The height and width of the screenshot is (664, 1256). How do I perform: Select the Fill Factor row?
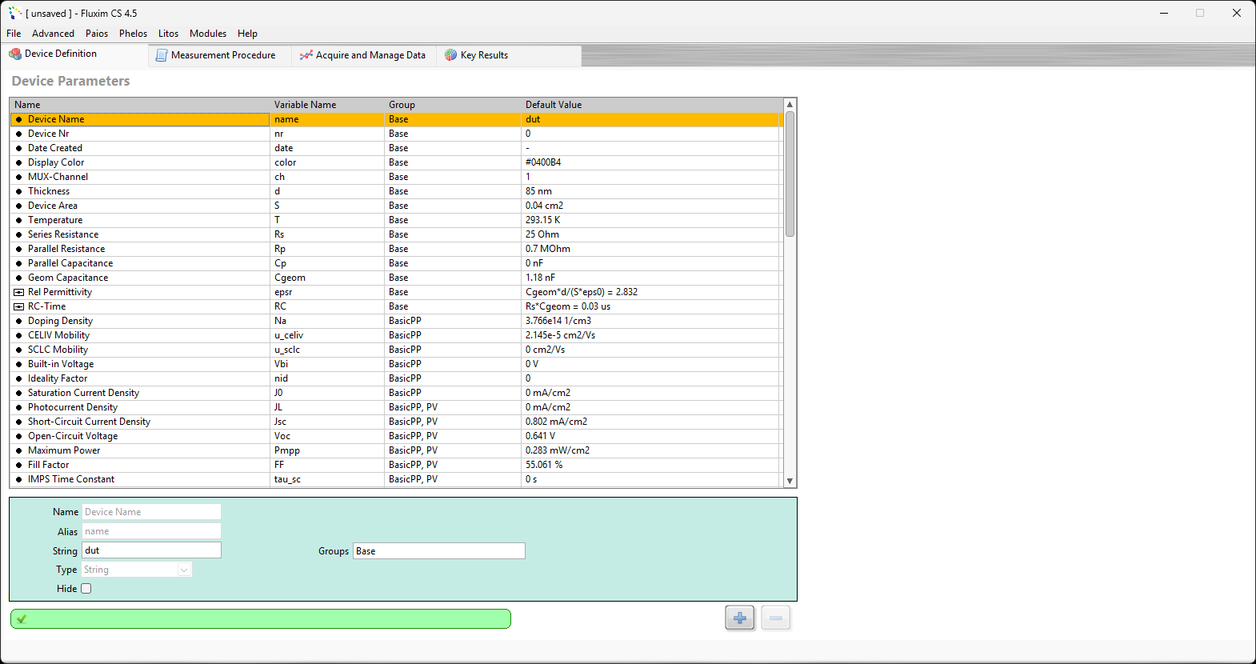[x=396, y=465]
